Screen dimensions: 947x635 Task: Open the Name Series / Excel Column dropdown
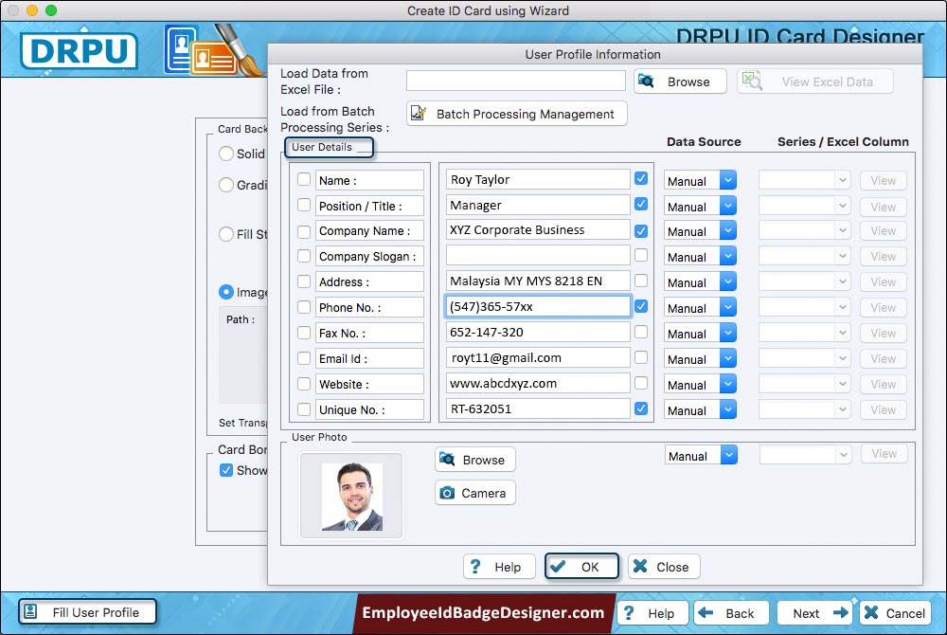[x=804, y=180]
